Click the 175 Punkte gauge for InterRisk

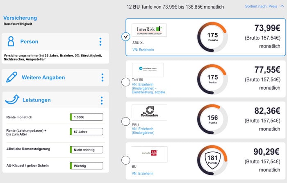tap(212, 37)
